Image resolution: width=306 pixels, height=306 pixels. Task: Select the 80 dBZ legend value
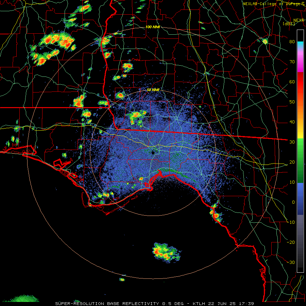[x=292, y=42]
